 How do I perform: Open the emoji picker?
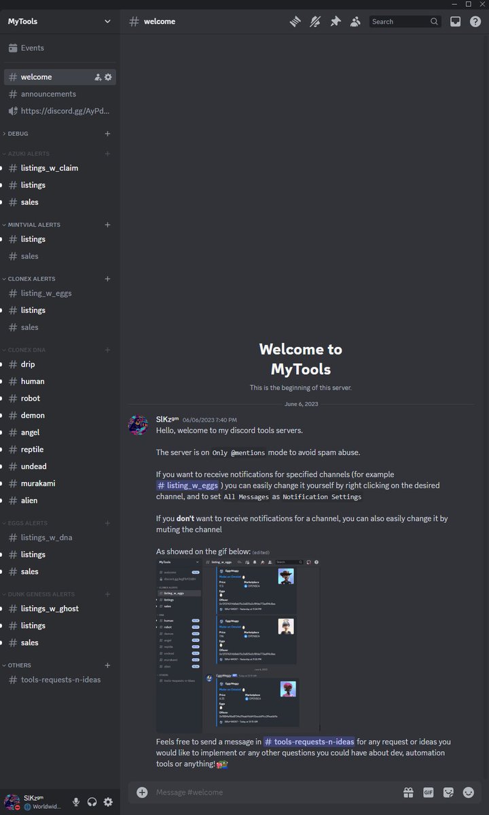468,792
